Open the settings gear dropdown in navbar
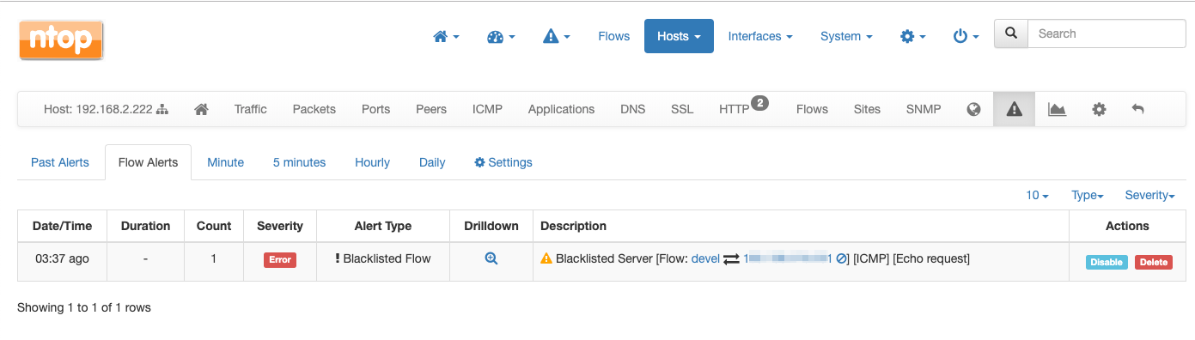Viewport: 1195px width, 340px height. click(912, 36)
